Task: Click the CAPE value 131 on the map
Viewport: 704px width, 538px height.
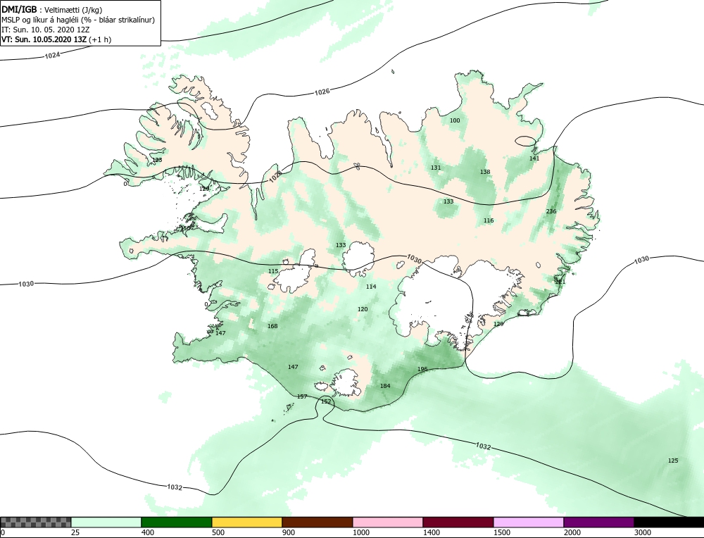Action: point(436,168)
